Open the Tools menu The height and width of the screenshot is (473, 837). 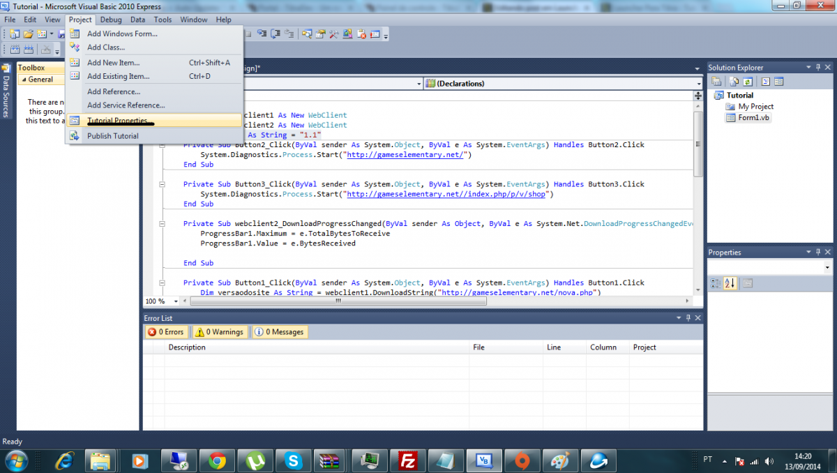(x=163, y=20)
